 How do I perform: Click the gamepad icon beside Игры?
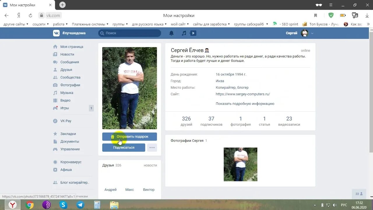[55, 108]
